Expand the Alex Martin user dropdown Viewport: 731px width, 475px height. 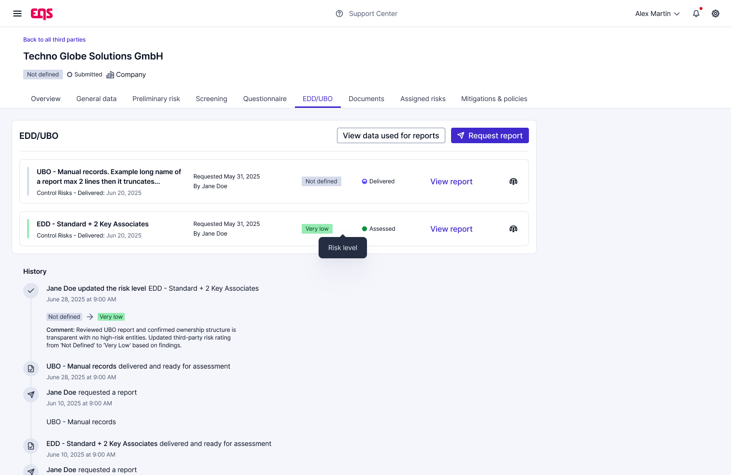(x=658, y=14)
